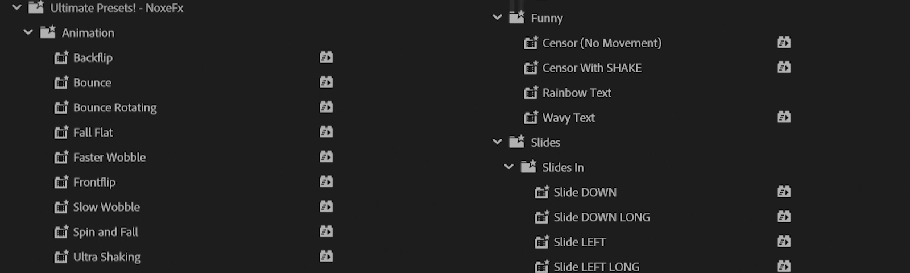Click the Animation folder icon
Image resolution: width=910 pixels, height=273 pixels.
[x=48, y=32]
